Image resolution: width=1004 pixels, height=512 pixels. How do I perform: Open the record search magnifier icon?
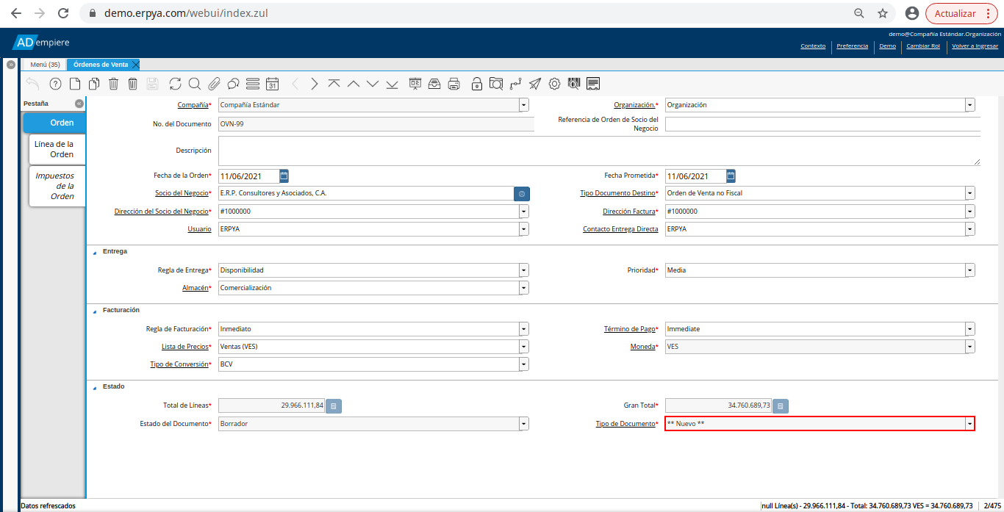point(195,84)
